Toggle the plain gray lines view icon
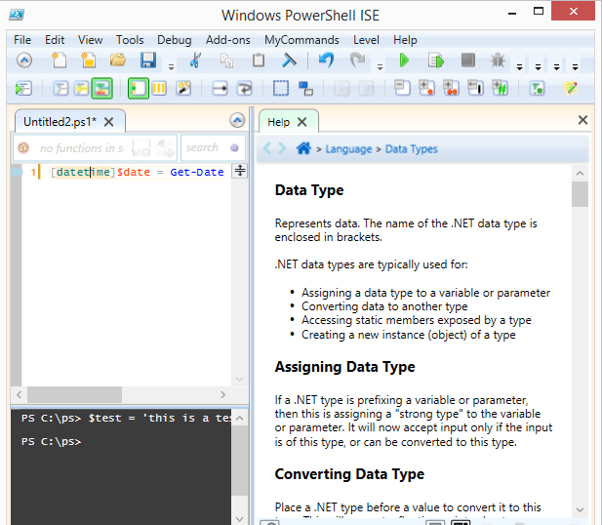The image size is (602, 525). click(x=60, y=89)
